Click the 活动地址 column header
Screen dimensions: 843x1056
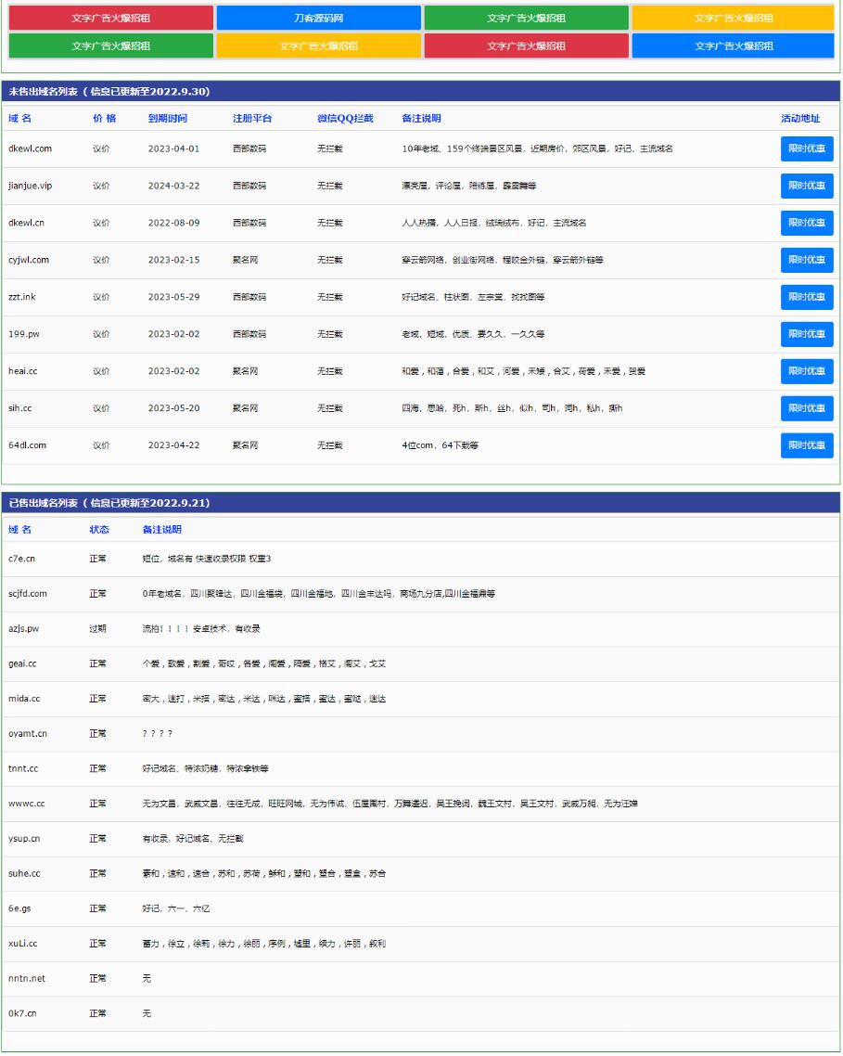pyautogui.click(x=799, y=119)
